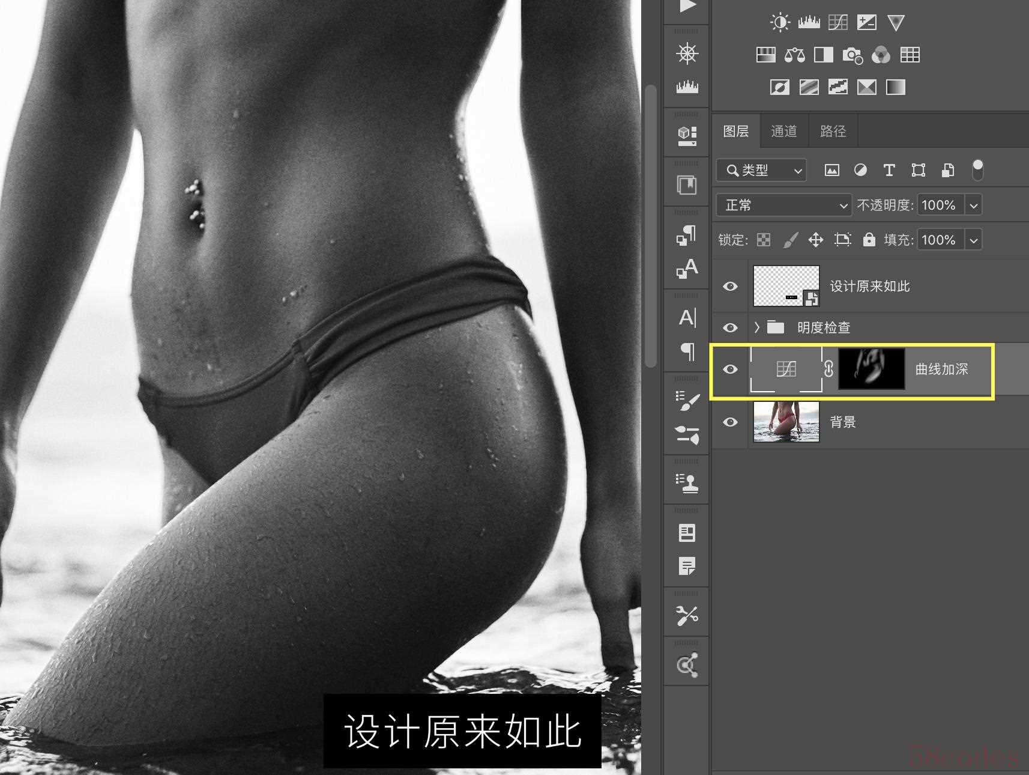Add a Posterize adjustment layer

coord(809,87)
